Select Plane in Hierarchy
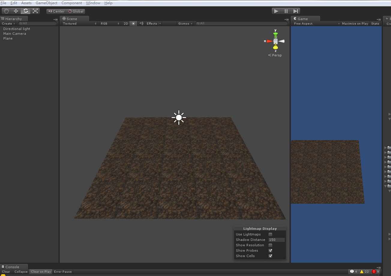The height and width of the screenshot is (276, 391). pyautogui.click(x=8, y=38)
